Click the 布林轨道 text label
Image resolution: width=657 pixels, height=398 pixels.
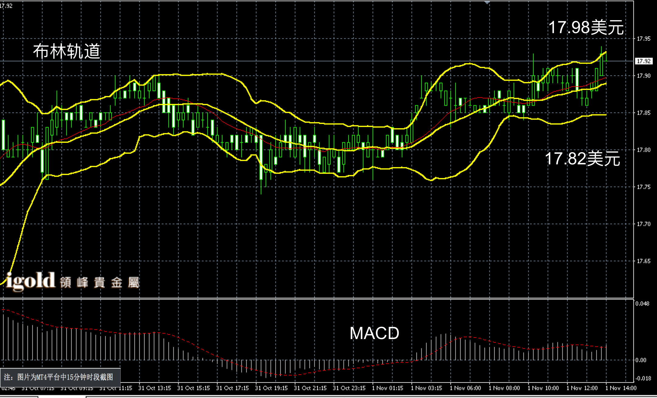(x=67, y=51)
